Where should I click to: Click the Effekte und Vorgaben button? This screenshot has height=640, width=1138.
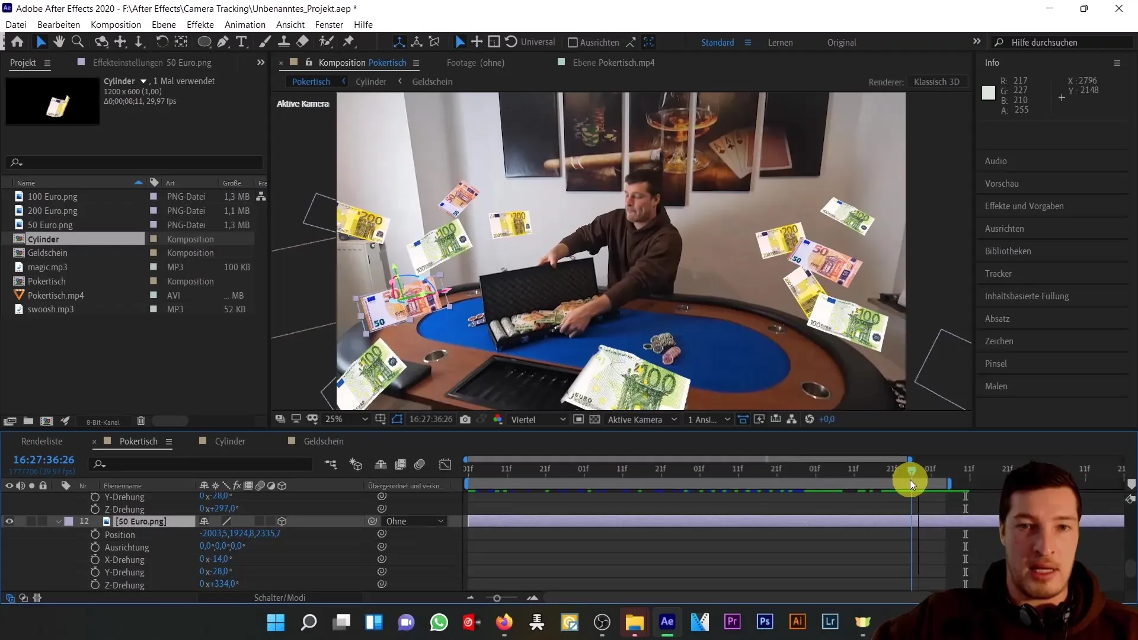1025,206
